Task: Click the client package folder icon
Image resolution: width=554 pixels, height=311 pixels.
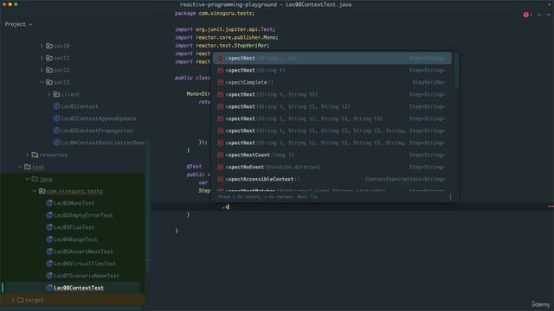Action: [x=56, y=94]
